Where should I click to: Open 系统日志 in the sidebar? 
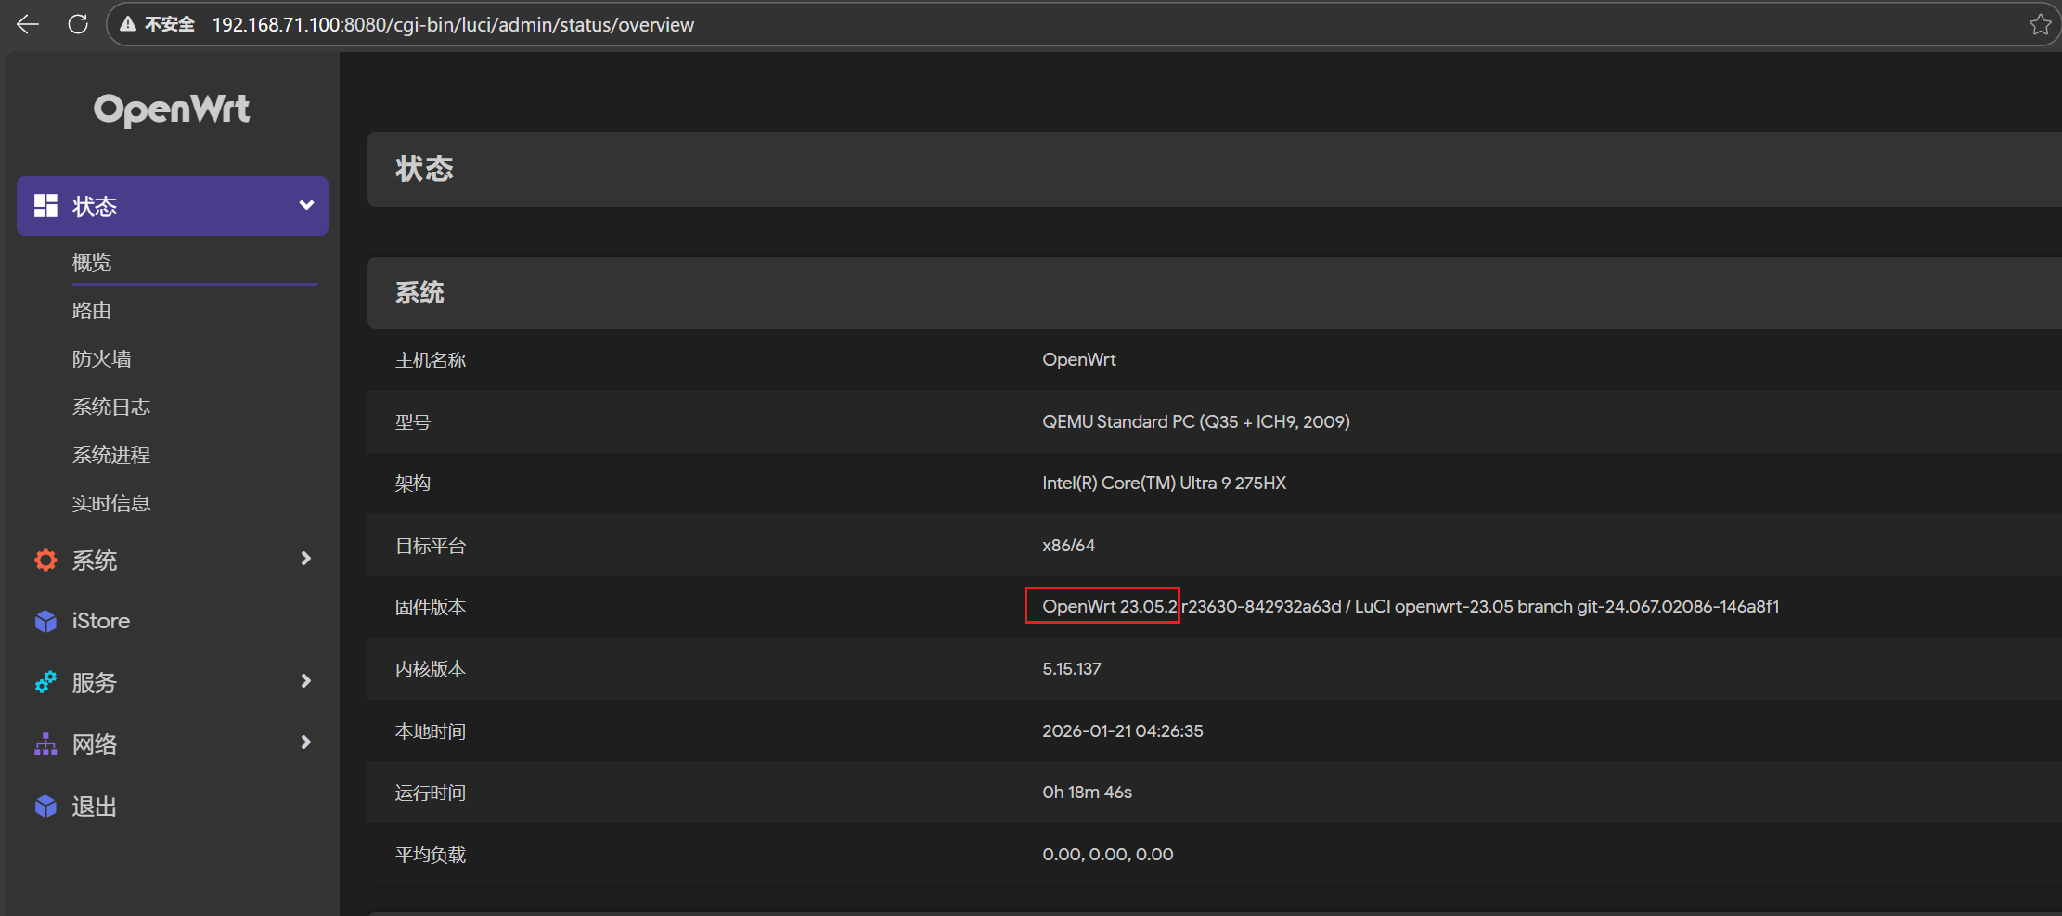(x=111, y=407)
